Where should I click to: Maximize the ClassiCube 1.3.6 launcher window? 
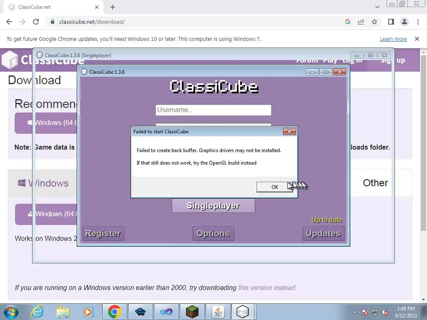pyautogui.click(x=326, y=72)
